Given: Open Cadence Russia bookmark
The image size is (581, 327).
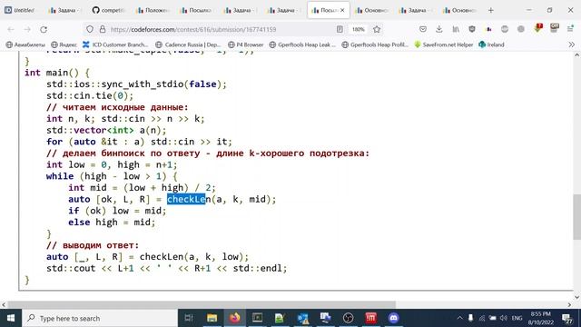Looking at the screenshot, I should click(188, 45).
